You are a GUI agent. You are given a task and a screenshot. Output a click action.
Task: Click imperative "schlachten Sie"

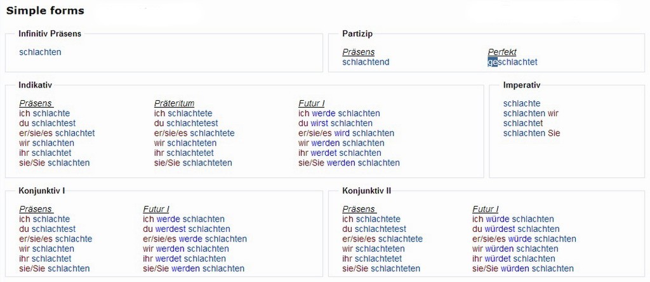pyautogui.click(x=531, y=133)
